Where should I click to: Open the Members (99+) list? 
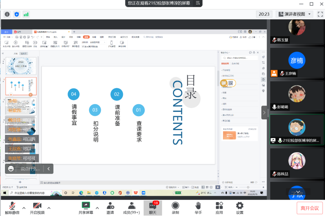coord(132,208)
